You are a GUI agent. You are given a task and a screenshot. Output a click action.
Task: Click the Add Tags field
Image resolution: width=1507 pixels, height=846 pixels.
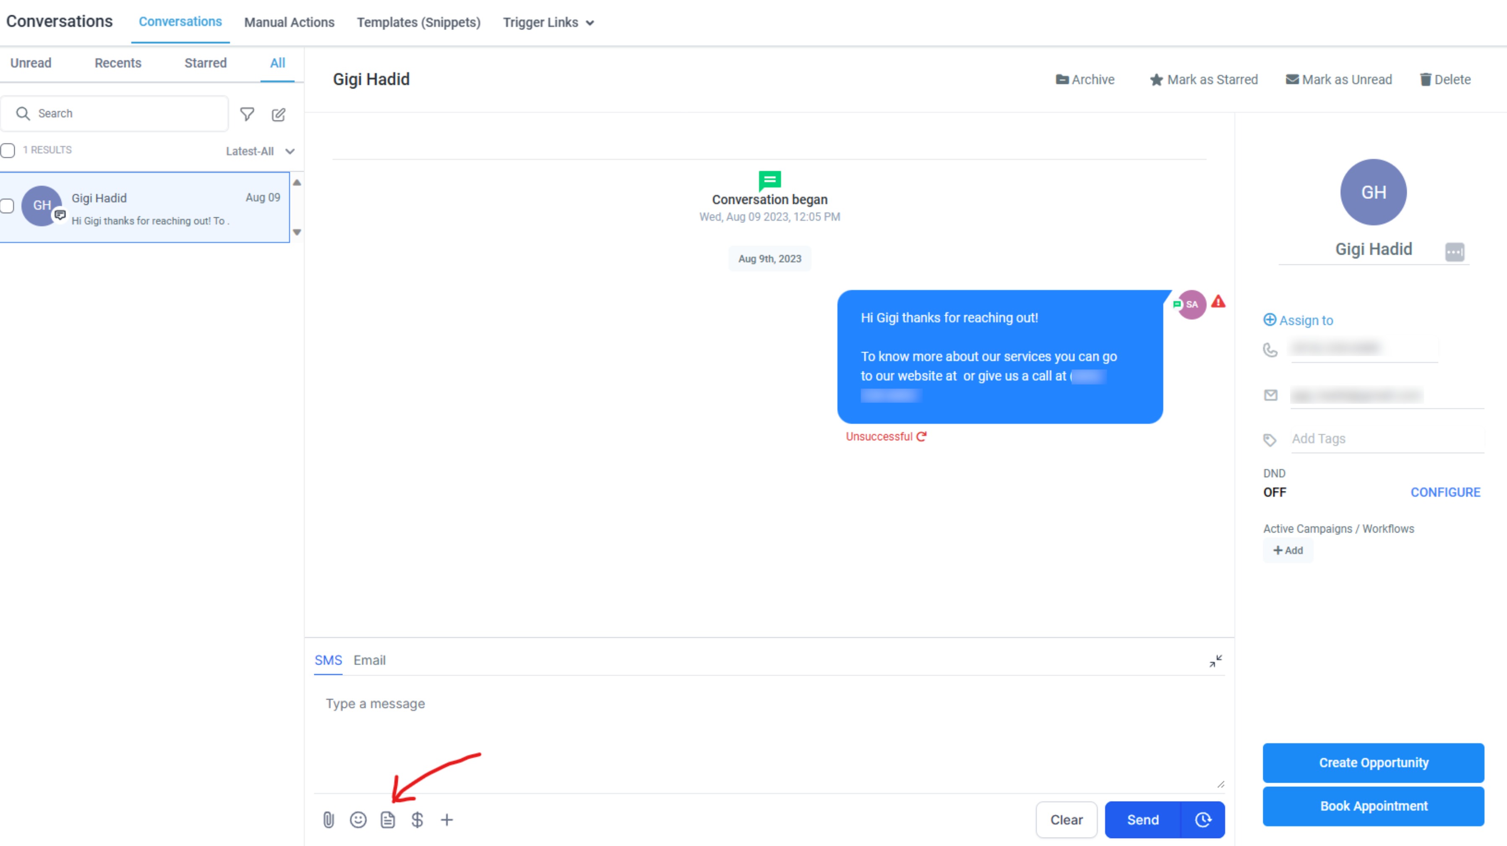1387,439
